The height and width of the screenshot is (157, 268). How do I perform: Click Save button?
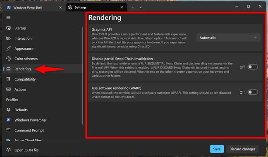point(217,149)
